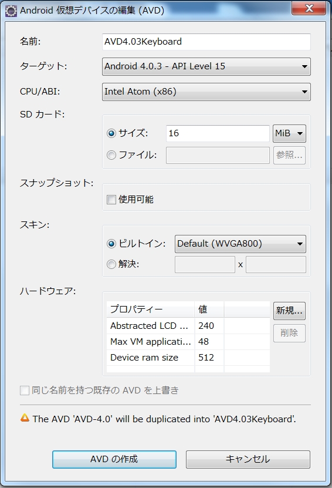The width and height of the screenshot is (332, 488).
Task: Click the キャンセル button
Action: [x=248, y=459]
